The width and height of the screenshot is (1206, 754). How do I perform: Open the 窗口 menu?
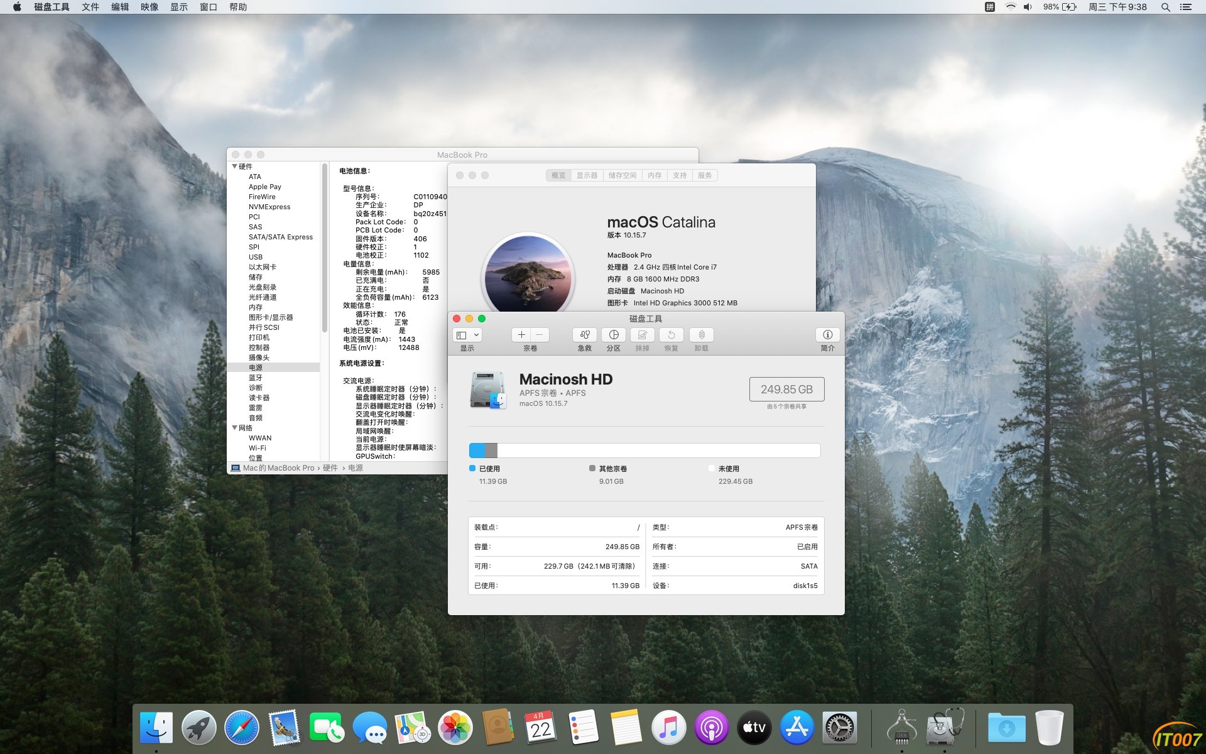pyautogui.click(x=209, y=7)
